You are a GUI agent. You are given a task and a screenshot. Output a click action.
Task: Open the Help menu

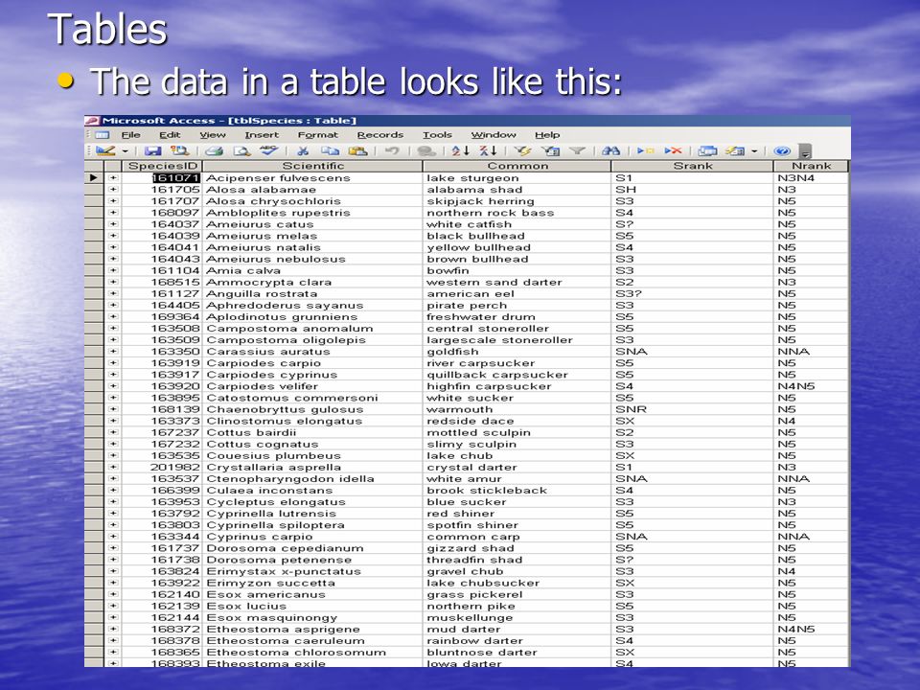tap(547, 135)
